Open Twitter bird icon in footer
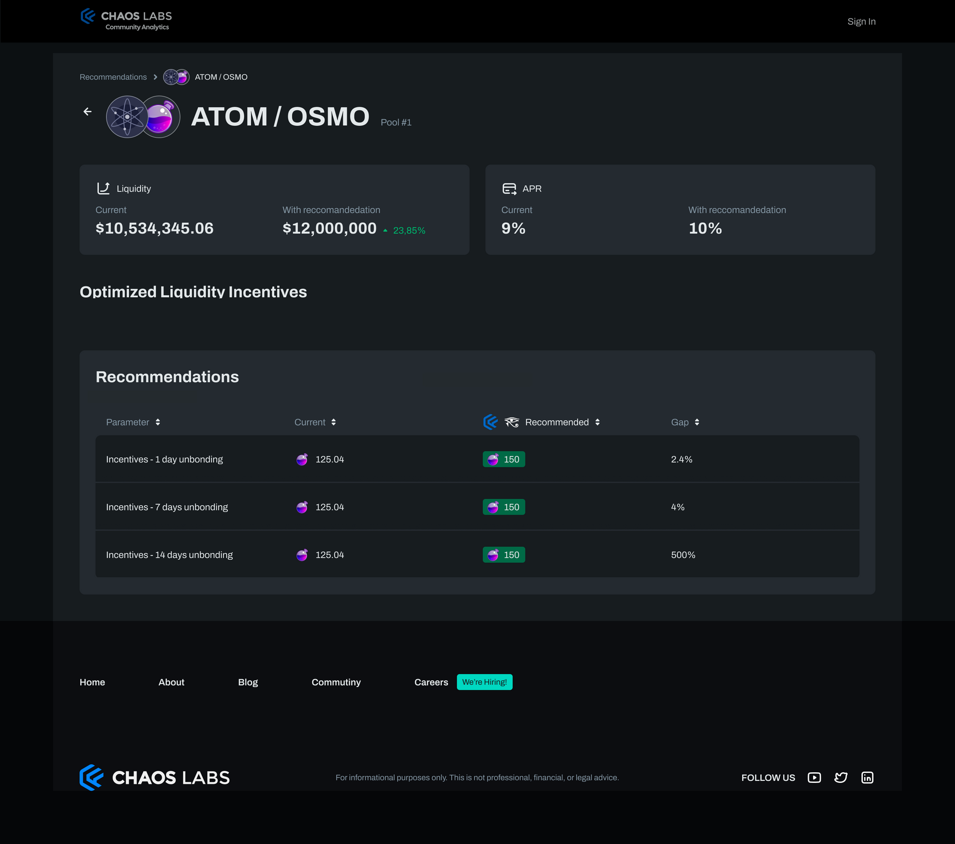The width and height of the screenshot is (955, 844). 840,778
